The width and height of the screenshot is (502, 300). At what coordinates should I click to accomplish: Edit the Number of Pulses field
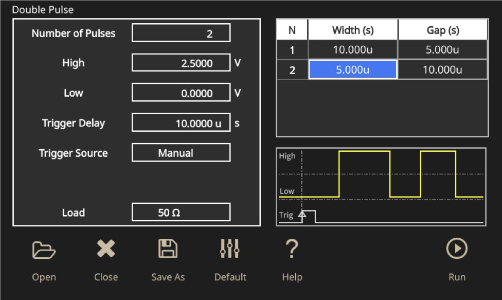[x=181, y=33]
